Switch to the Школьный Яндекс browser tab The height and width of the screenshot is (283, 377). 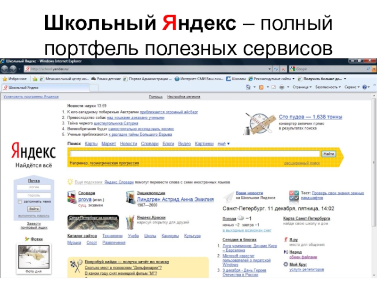click(x=46, y=88)
